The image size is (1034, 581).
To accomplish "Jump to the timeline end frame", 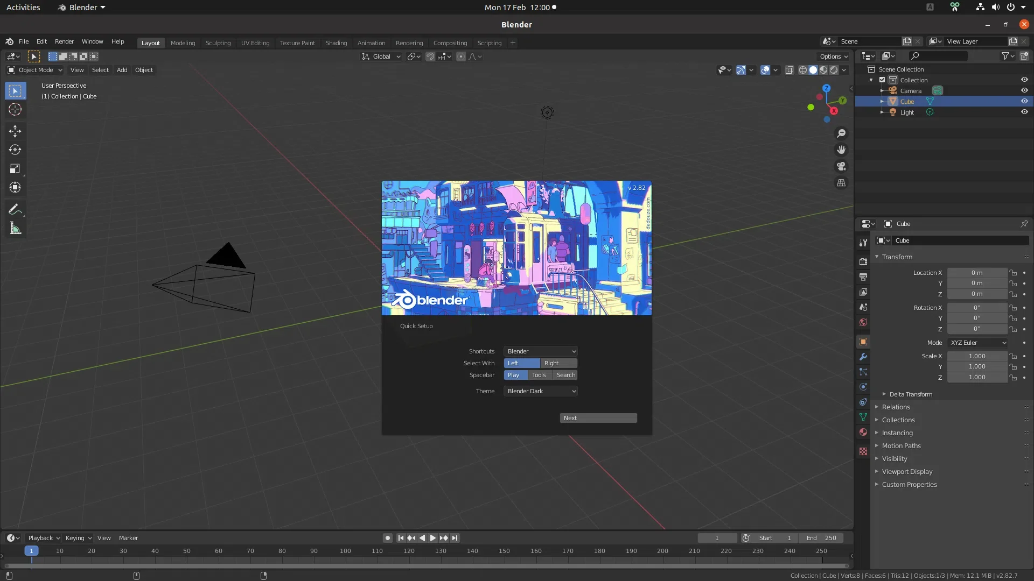I will click(x=455, y=538).
